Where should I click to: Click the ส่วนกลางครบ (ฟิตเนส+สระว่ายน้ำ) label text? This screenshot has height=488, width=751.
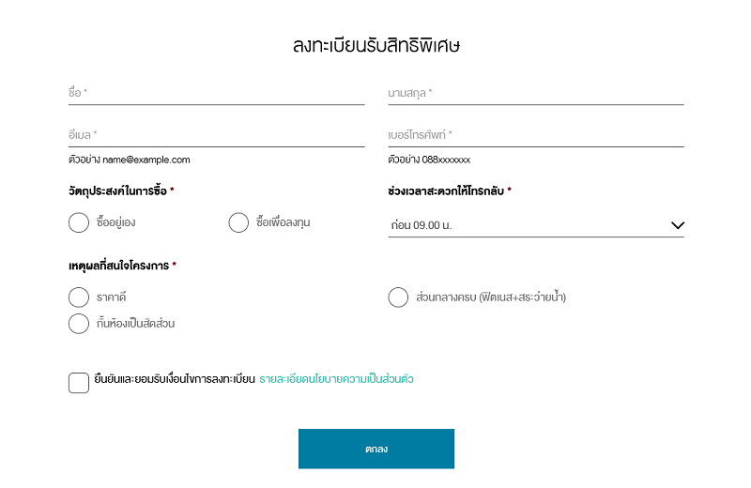click(491, 297)
